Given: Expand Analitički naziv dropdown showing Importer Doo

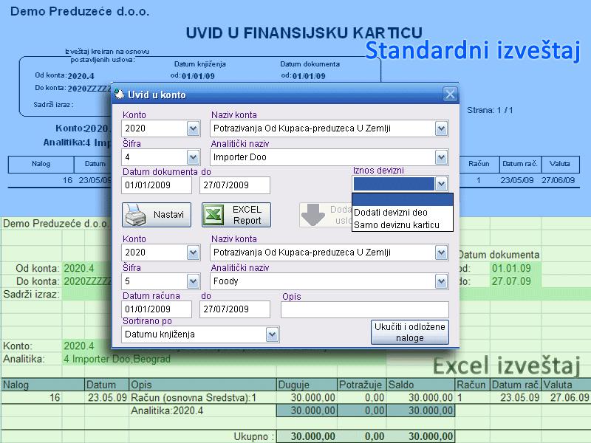Looking at the screenshot, I should coord(441,157).
